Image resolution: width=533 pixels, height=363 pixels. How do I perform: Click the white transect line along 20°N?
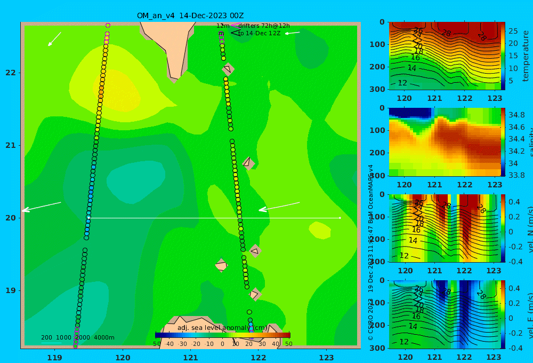214,218
